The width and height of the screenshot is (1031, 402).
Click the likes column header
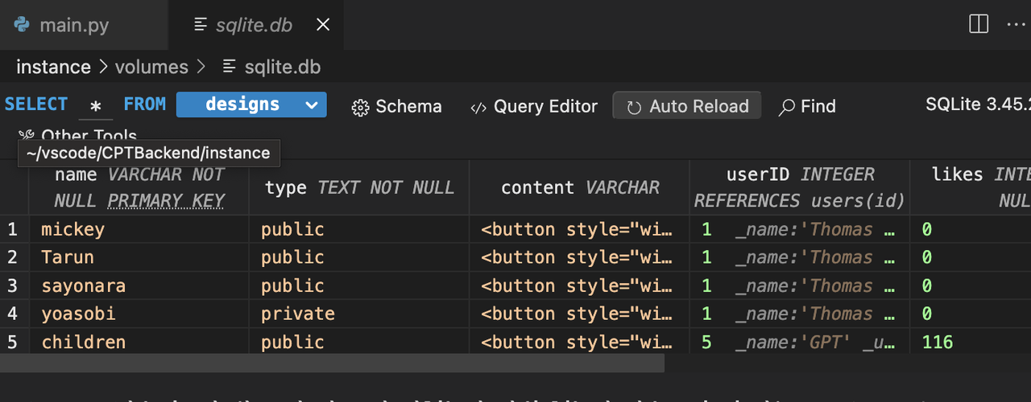[x=971, y=187]
